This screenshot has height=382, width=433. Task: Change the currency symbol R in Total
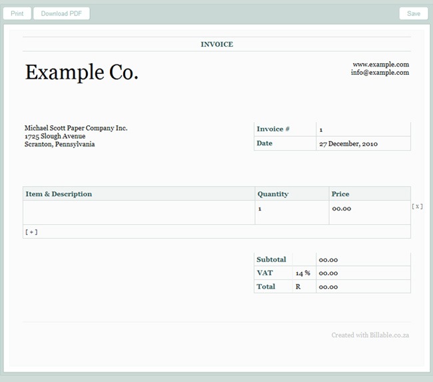pyautogui.click(x=298, y=287)
